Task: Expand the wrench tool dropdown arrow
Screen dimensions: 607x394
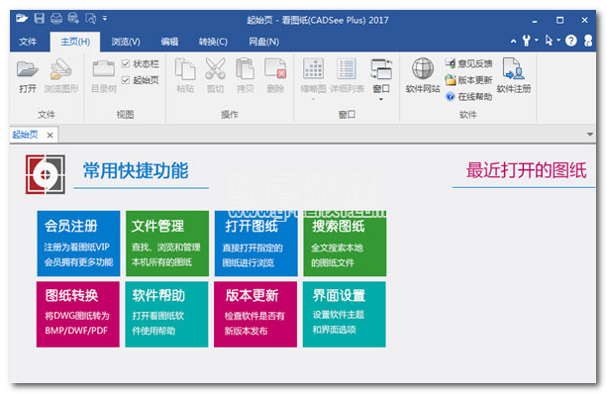Action: coord(537,40)
